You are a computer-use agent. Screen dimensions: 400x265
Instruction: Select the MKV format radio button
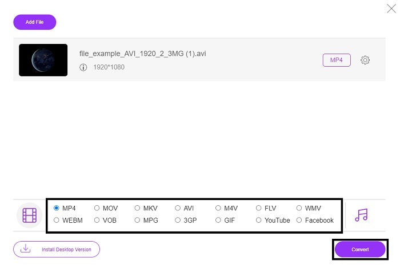[x=138, y=208]
